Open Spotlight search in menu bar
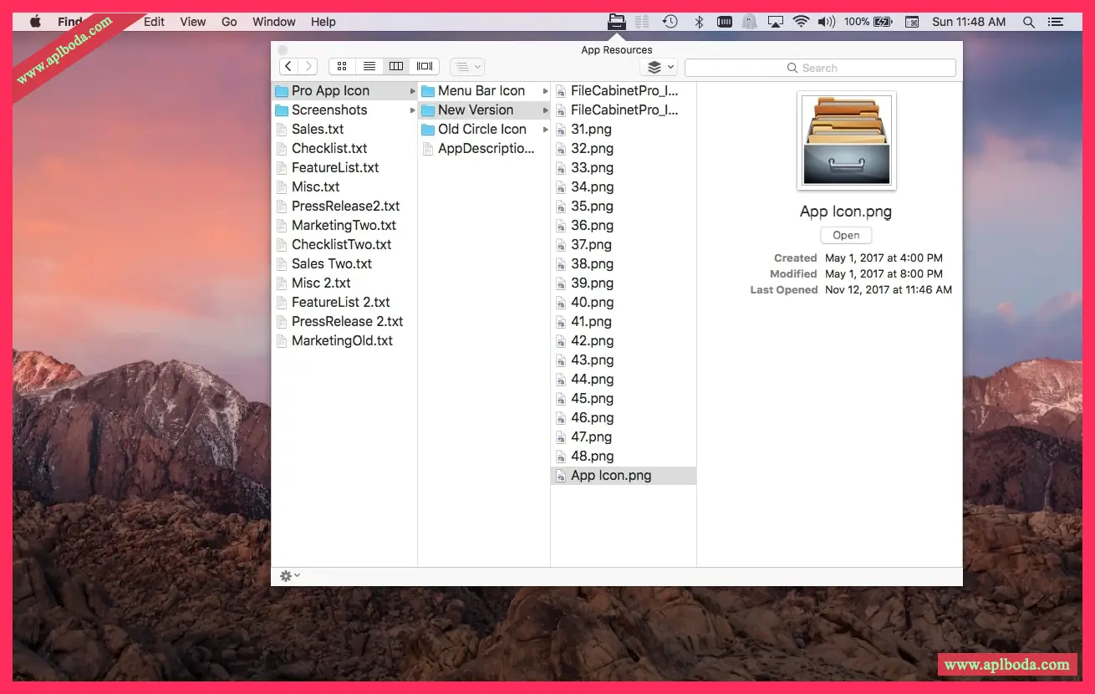The width and height of the screenshot is (1095, 694). coord(1029,22)
